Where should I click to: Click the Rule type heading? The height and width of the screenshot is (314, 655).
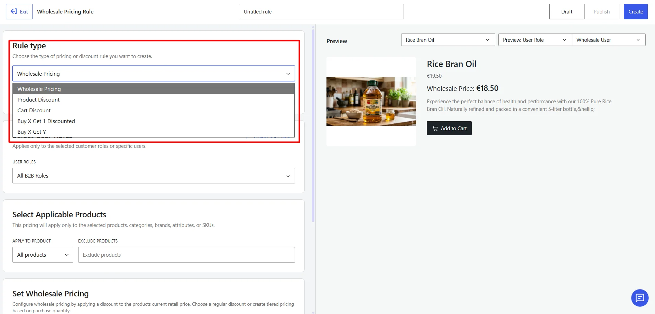tap(29, 46)
